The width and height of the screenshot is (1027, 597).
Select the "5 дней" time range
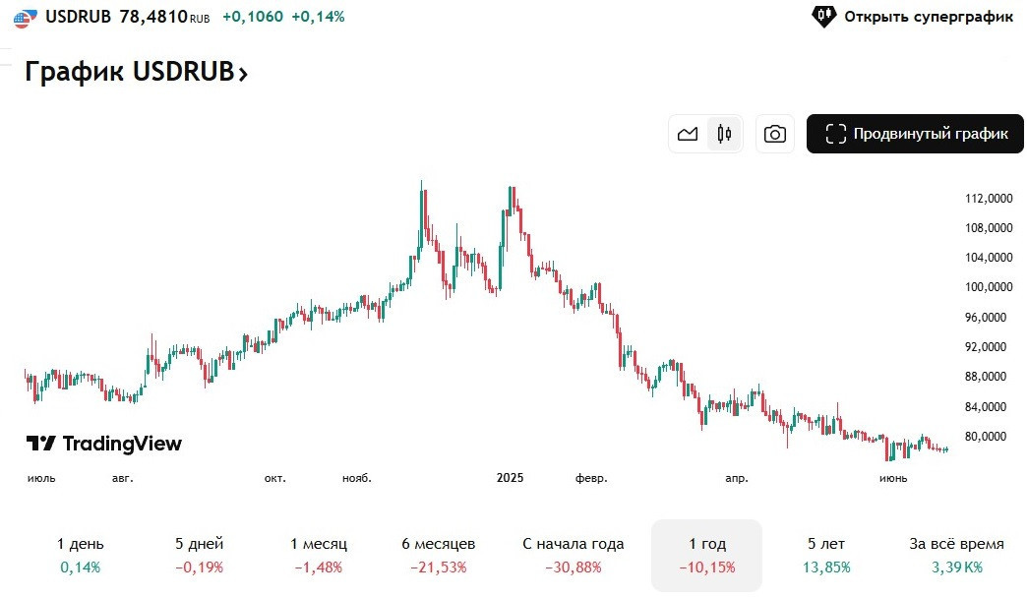pyautogui.click(x=200, y=555)
